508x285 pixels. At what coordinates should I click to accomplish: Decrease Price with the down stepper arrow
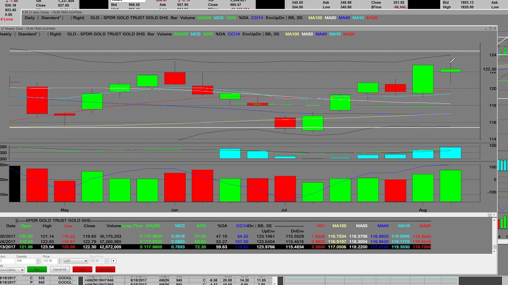(x=60, y=262)
